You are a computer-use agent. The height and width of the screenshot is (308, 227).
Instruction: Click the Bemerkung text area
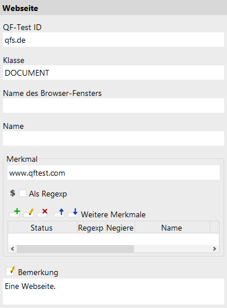113,291
